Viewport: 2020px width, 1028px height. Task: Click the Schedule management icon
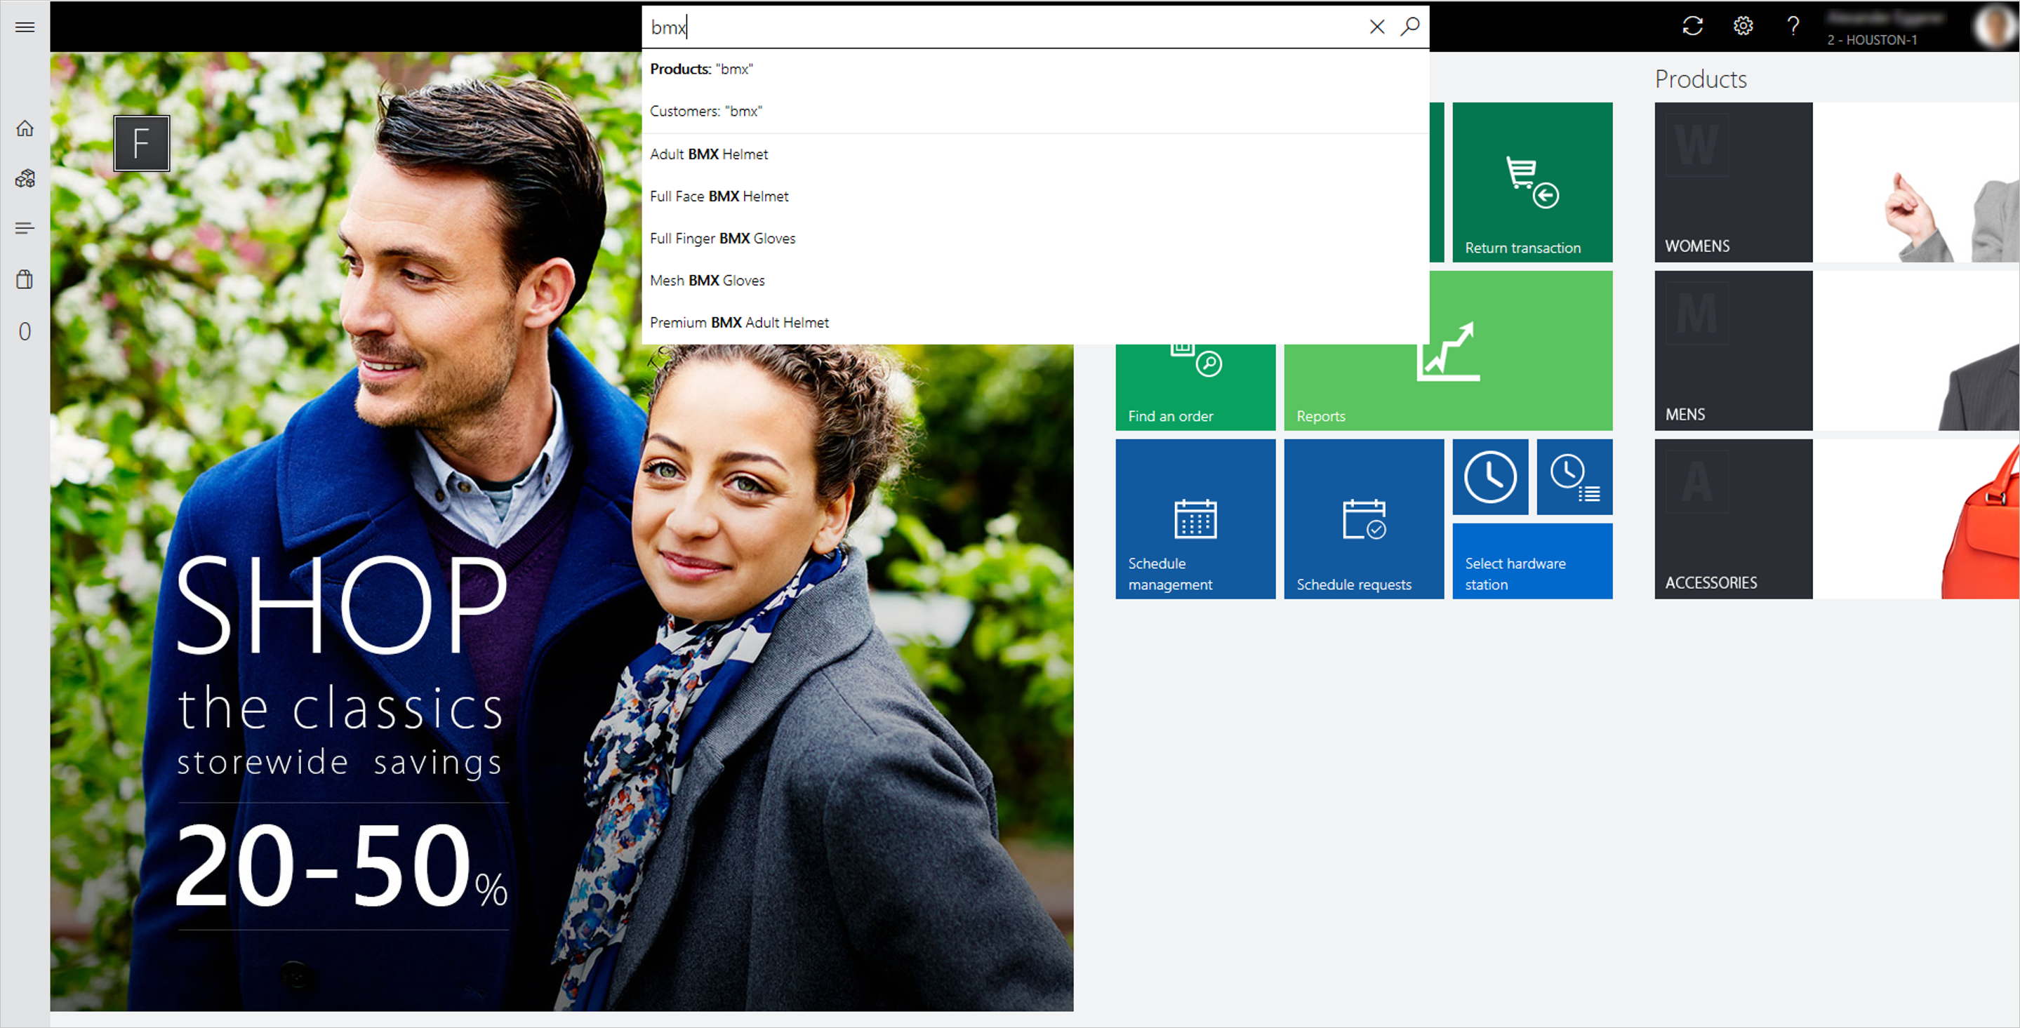1193,519
